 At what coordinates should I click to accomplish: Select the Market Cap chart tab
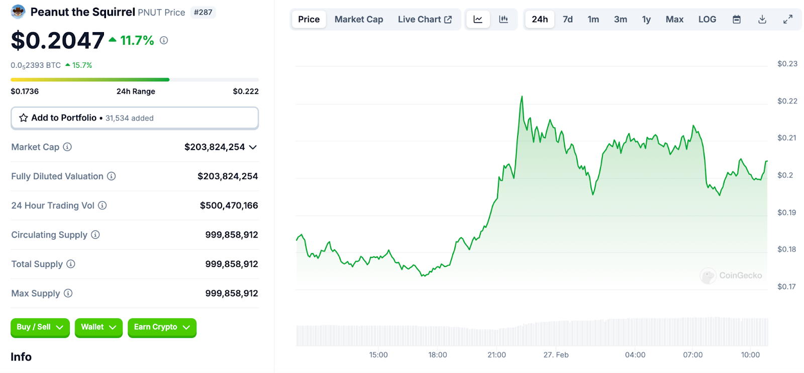pos(359,20)
